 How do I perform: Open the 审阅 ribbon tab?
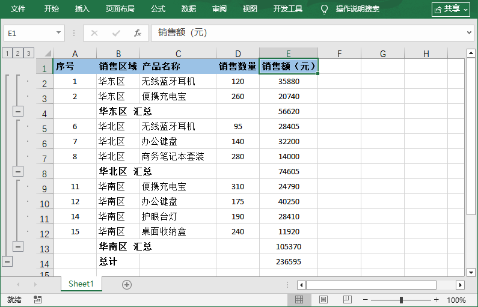tap(219, 9)
